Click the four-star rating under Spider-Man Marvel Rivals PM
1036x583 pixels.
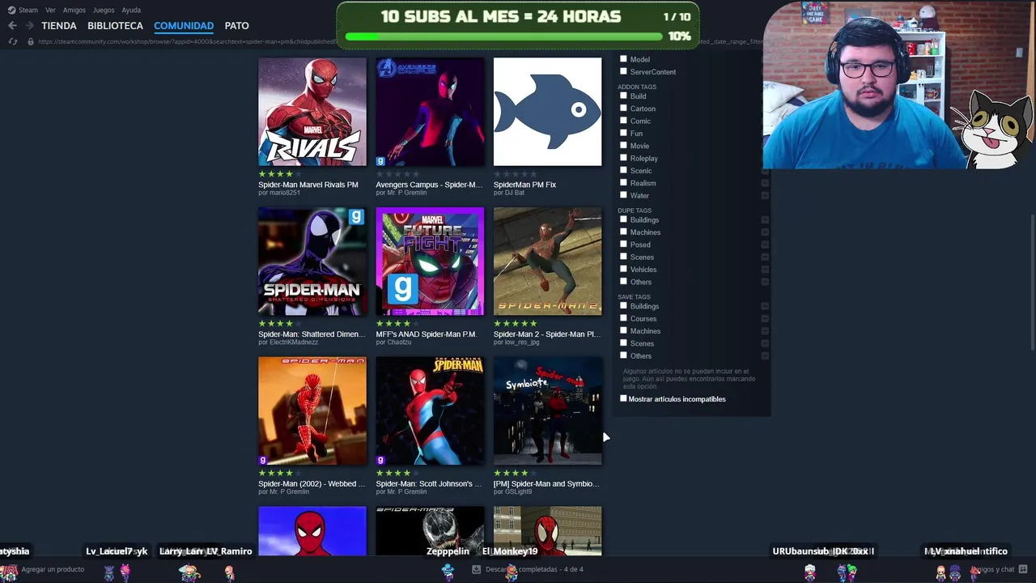pos(280,174)
